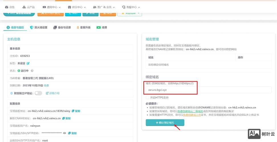Reveal the password with the eye icon
Viewport: 277px width, 142px height.
click(x=64, y=133)
